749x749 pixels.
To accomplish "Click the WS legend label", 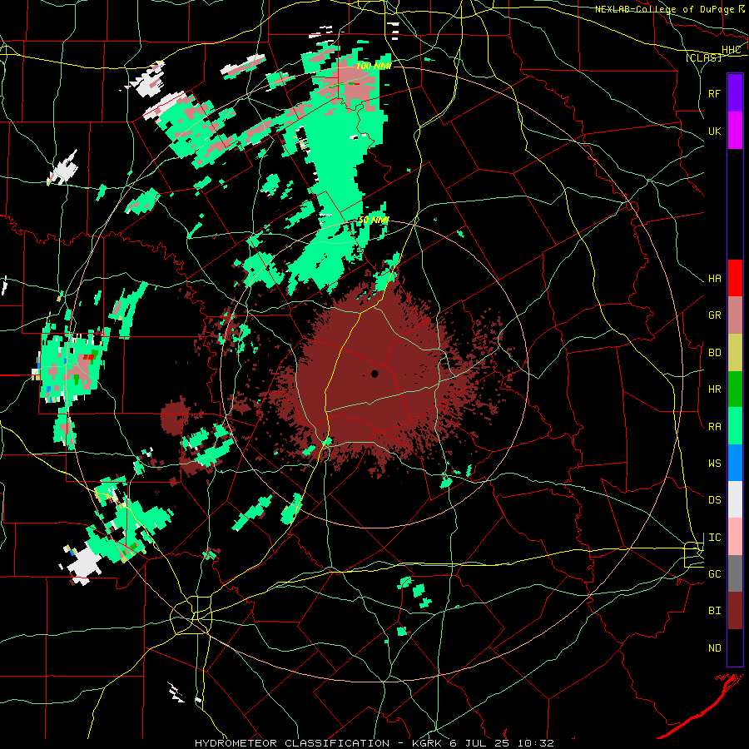I will (x=714, y=464).
